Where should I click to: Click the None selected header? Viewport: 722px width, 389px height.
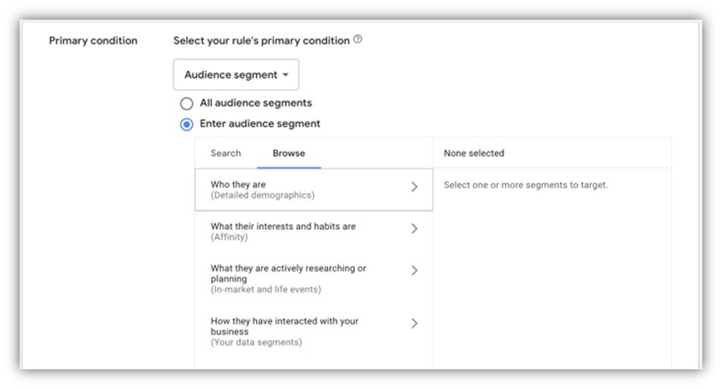point(474,153)
